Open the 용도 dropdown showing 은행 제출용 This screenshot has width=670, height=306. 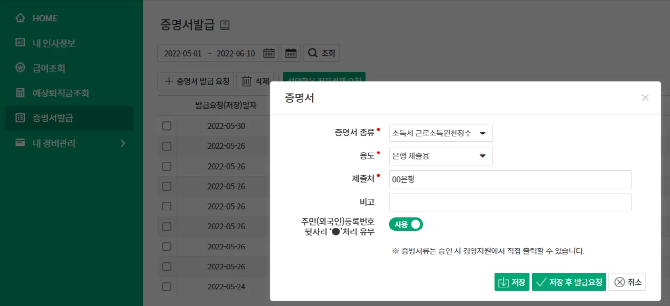click(440, 156)
